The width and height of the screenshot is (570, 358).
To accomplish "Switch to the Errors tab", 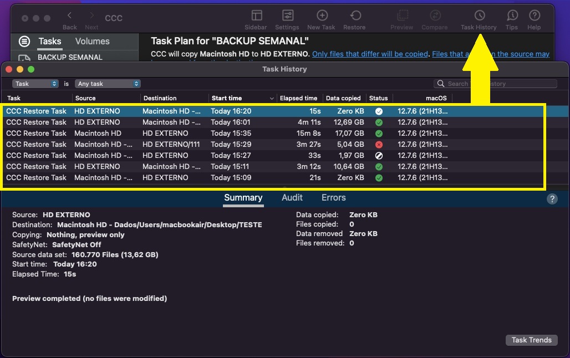I will coord(333,198).
